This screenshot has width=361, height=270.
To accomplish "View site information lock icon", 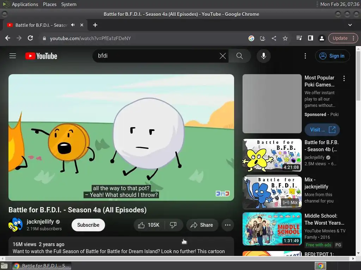I will pyautogui.click(x=44, y=38).
